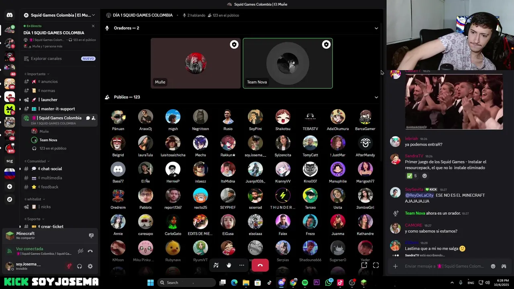Click the add server plus icon
This screenshot has height=289, width=514.
pos(10,187)
